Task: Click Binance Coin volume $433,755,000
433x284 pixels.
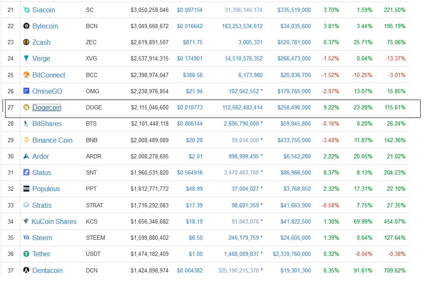Action: [x=294, y=140]
